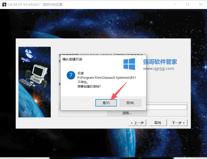Click the path text F:\Program Files\Dassault Systemes\B31
This screenshot has width=207, height=159.
(x=107, y=77)
